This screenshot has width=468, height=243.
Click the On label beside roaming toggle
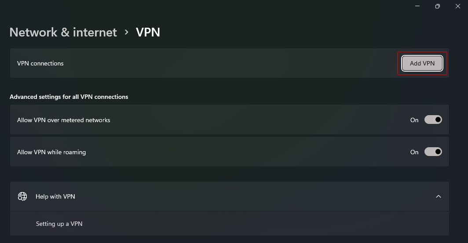point(414,152)
